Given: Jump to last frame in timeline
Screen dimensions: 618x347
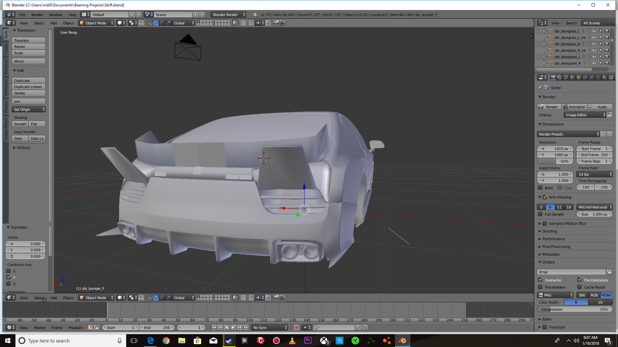Looking at the screenshot, I should (x=246, y=328).
